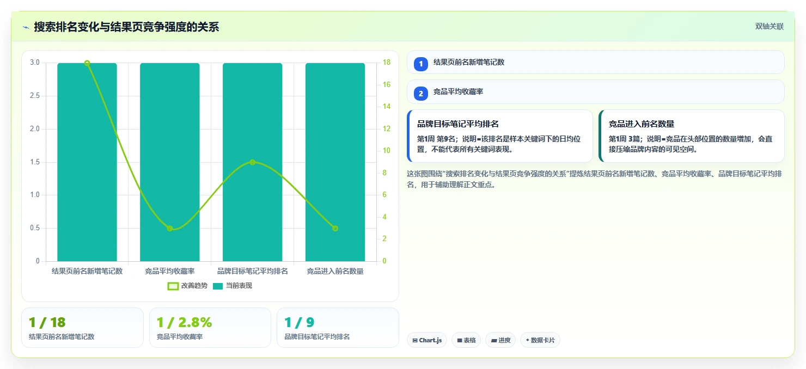This screenshot has height=369, width=806.
Task: Click the bar for 竞品平均收藏率
Action: [x=170, y=162]
